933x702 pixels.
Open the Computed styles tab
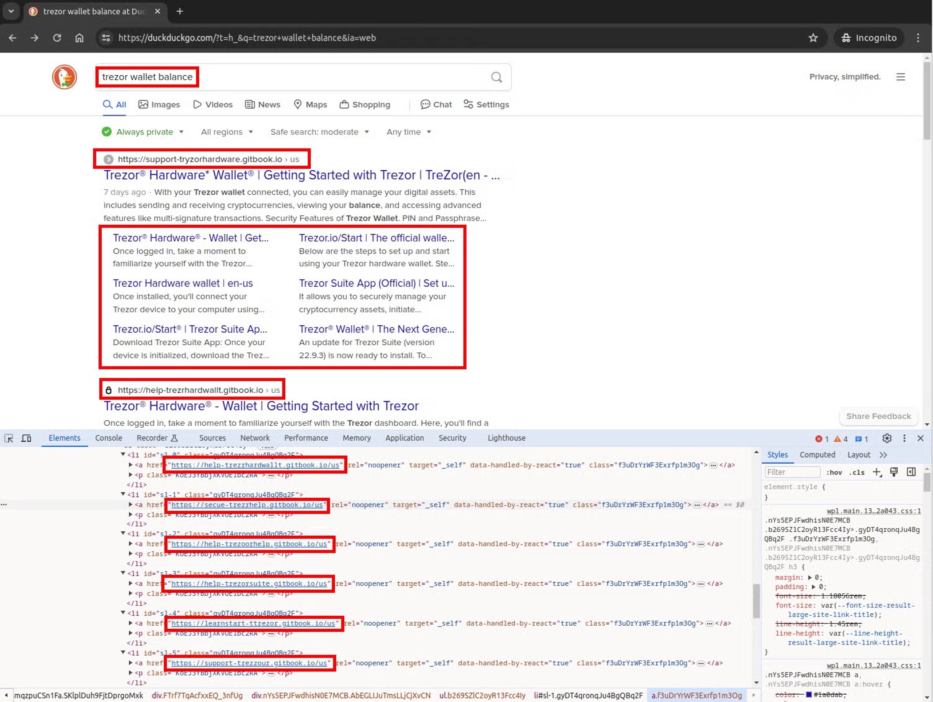point(817,455)
